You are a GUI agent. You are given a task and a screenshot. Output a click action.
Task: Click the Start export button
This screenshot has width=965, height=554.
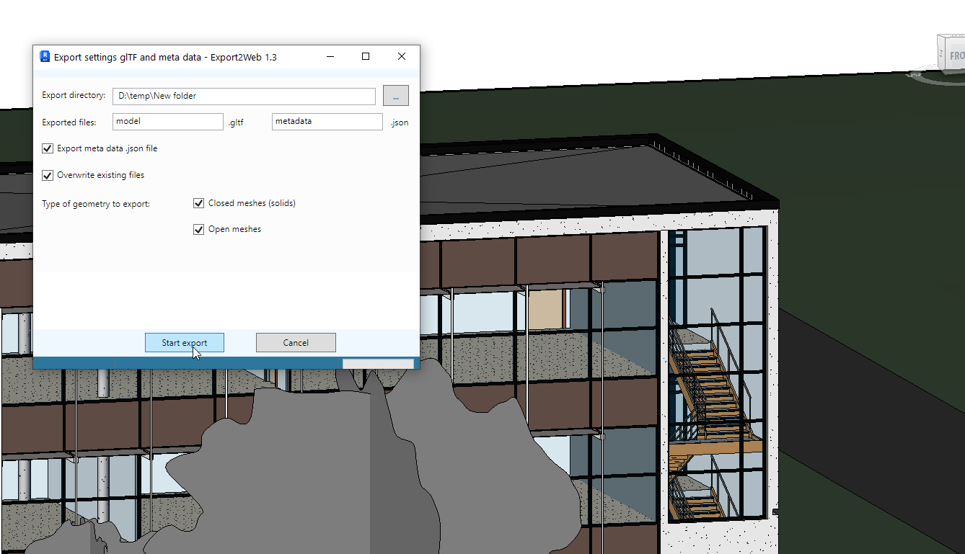point(185,343)
